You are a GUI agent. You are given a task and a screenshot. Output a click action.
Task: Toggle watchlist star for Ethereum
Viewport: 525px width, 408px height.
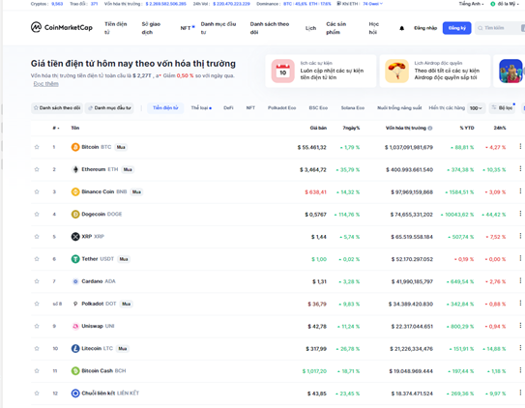click(37, 169)
